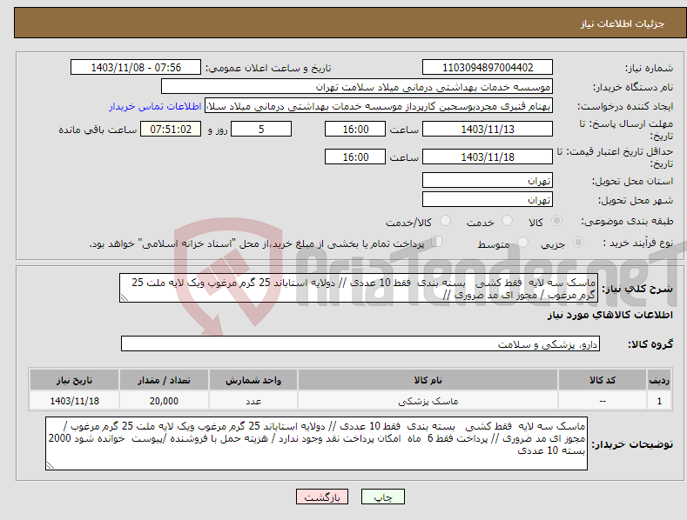Viewport: 687px width, 520px height.
Task: Click the توضیحات خریدار notes textarea
Action: pos(316,443)
